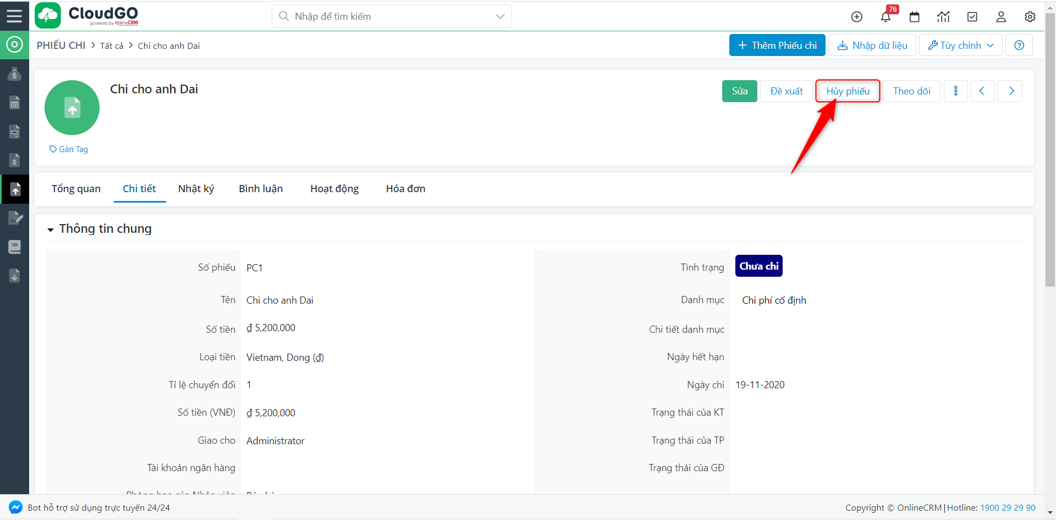This screenshot has height=520, width=1056.
Task: Click the help question mark icon
Action: pyautogui.click(x=1019, y=46)
